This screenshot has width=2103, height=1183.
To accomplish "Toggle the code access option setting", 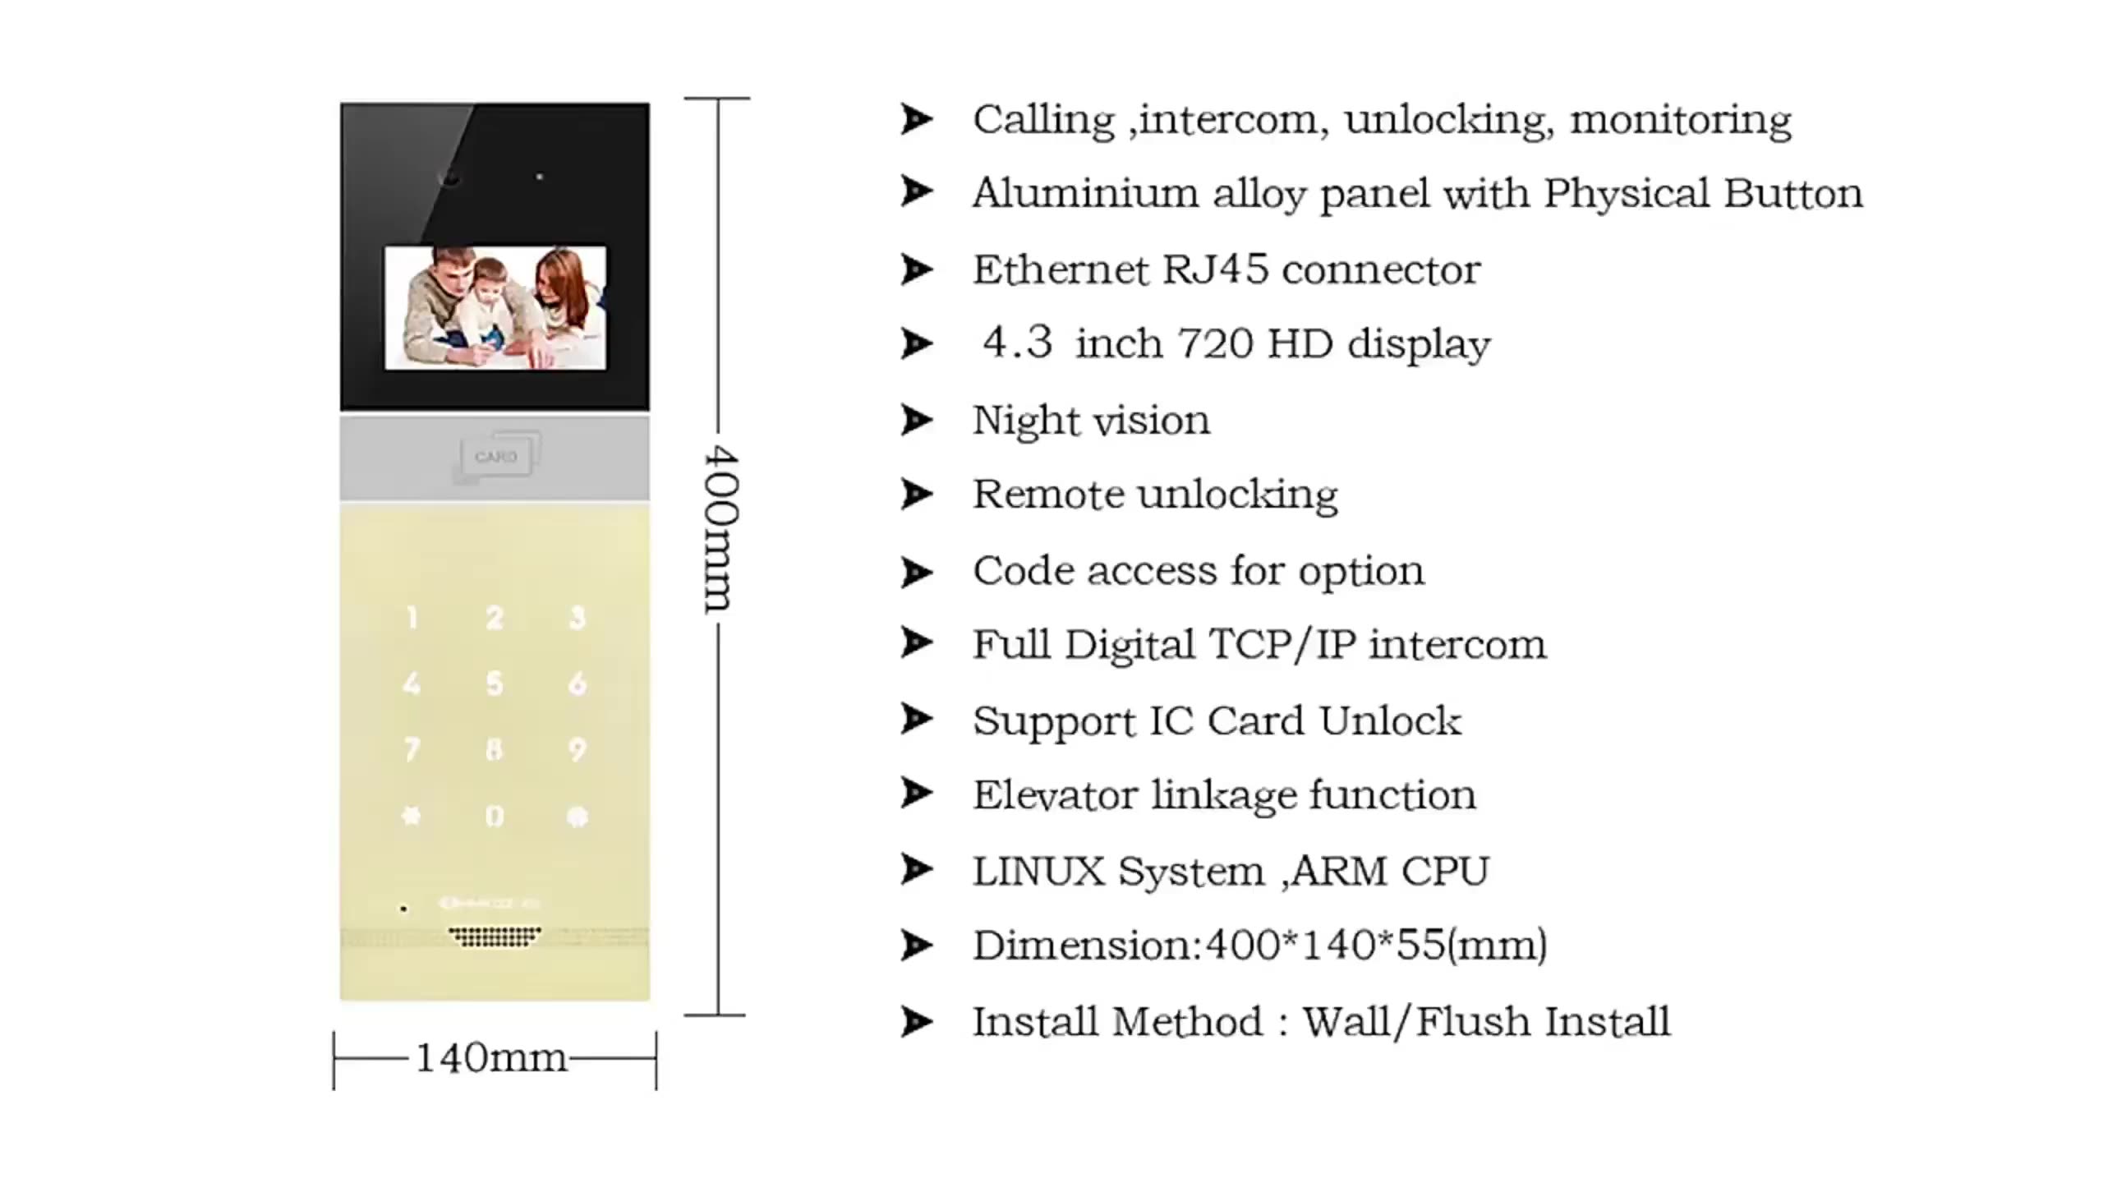I will [x=920, y=569].
